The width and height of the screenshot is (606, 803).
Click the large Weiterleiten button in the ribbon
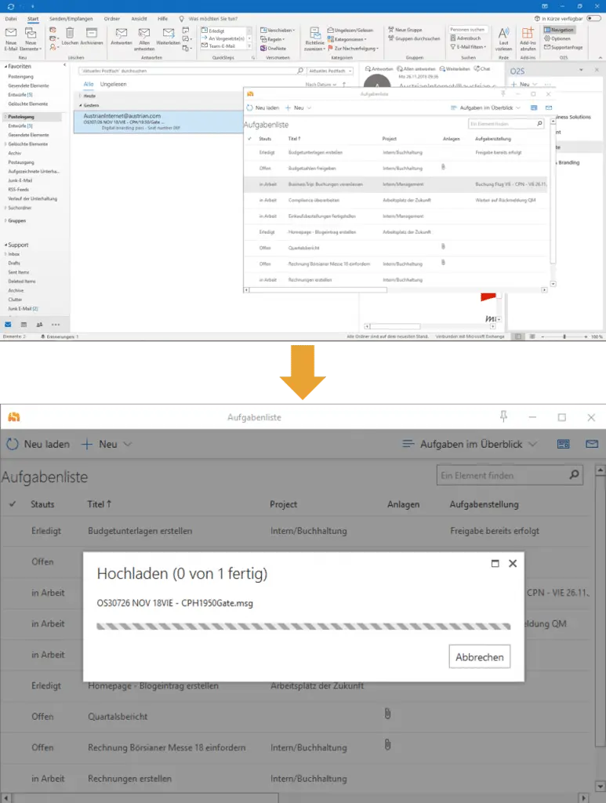(x=168, y=36)
